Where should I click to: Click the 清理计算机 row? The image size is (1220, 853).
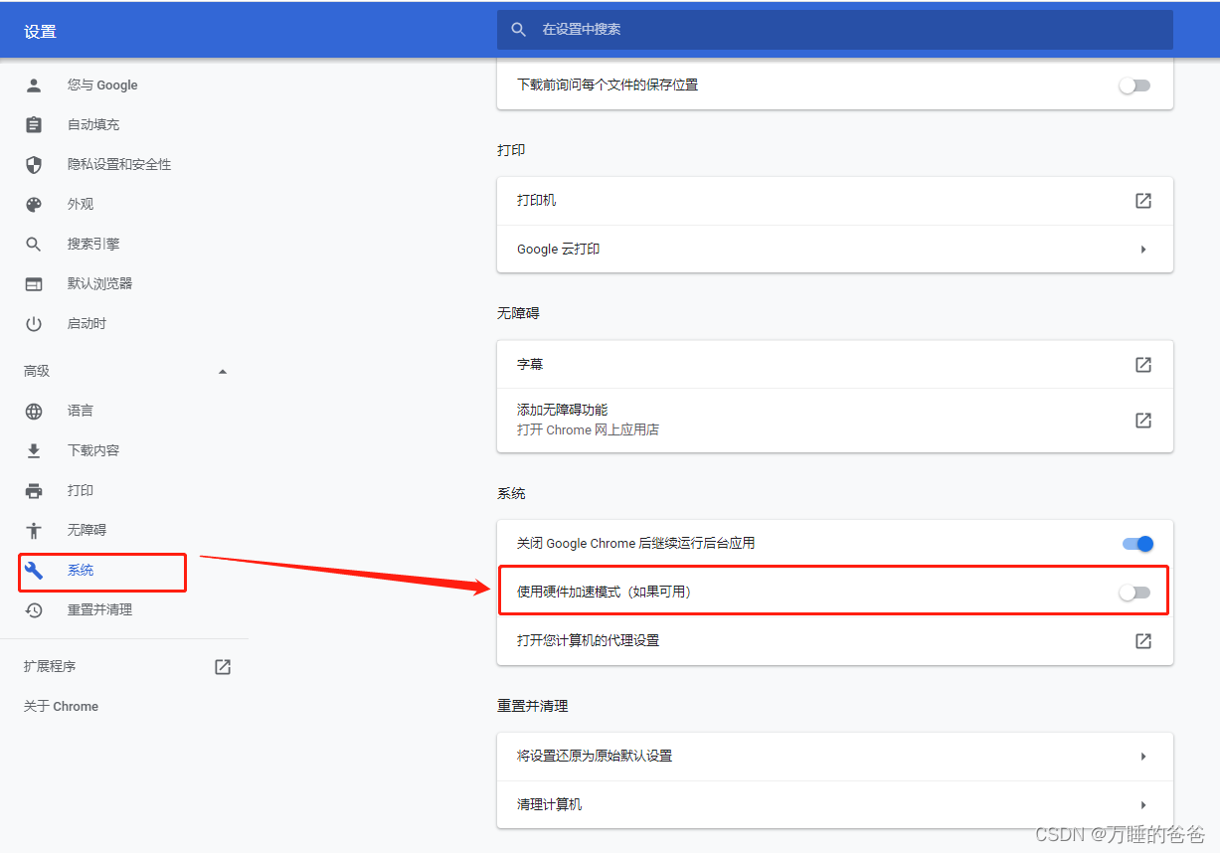coord(835,805)
